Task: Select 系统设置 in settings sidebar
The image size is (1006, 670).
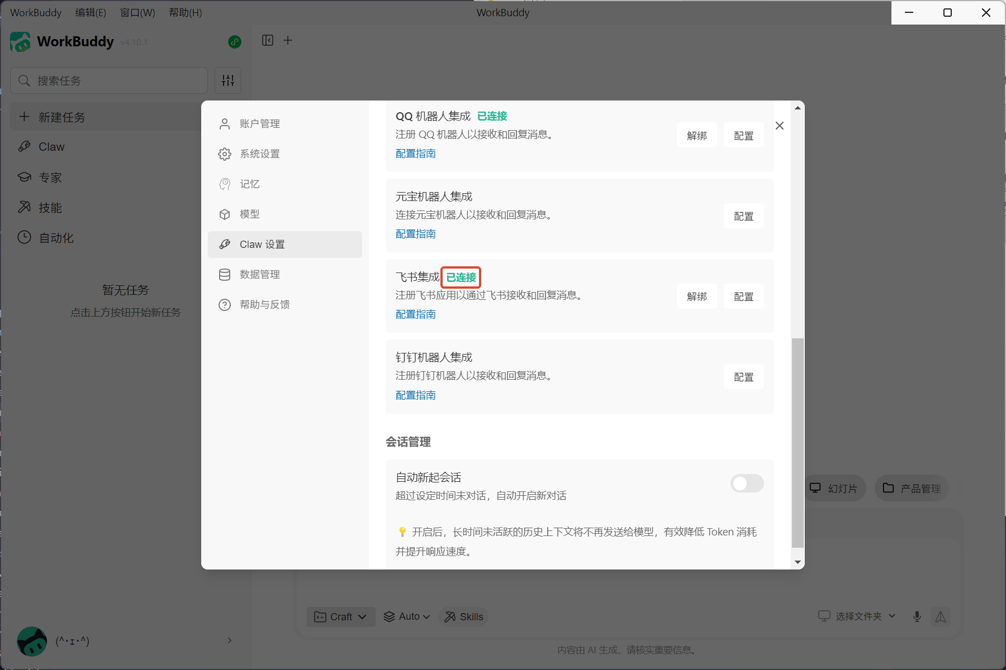Action: [x=259, y=154]
